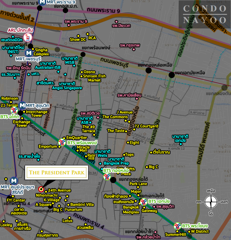Click the MRT Sukhumvit M icon

(22, 105)
